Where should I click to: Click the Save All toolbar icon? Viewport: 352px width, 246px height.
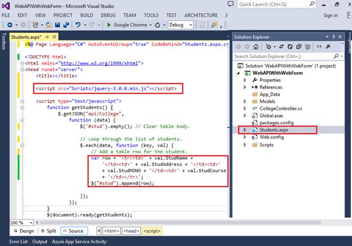click(66, 25)
